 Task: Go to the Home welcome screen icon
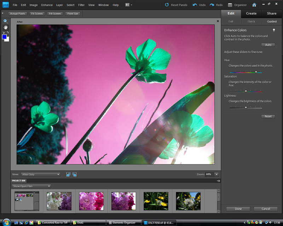click(x=254, y=5)
